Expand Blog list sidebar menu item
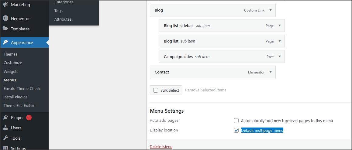The image size is (352, 150). [x=280, y=26]
